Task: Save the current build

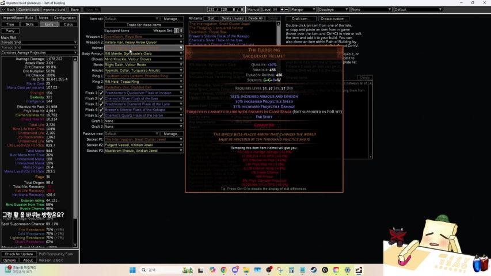Action: click(74, 9)
